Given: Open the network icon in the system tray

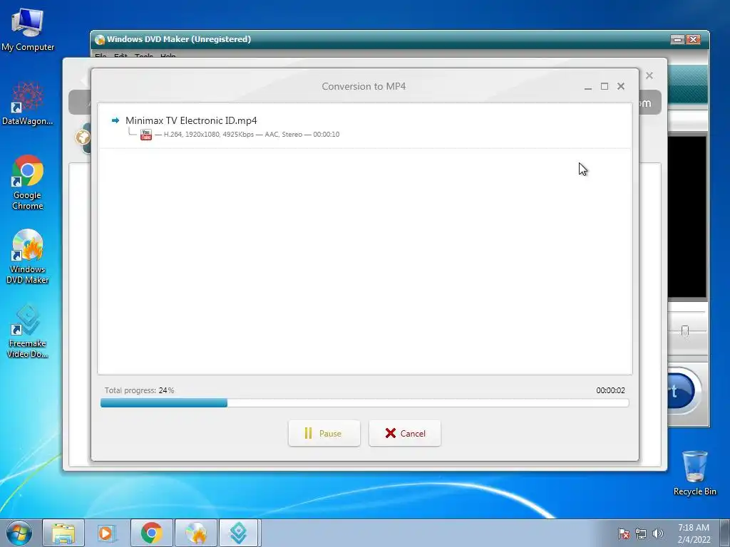Looking at the screenshot, I should 641,534.
